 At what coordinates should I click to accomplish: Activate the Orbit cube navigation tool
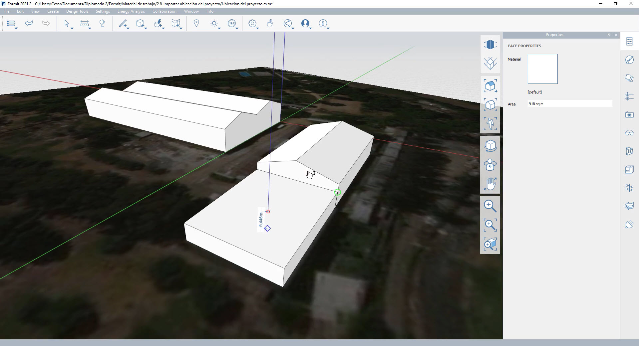point(490,146)
